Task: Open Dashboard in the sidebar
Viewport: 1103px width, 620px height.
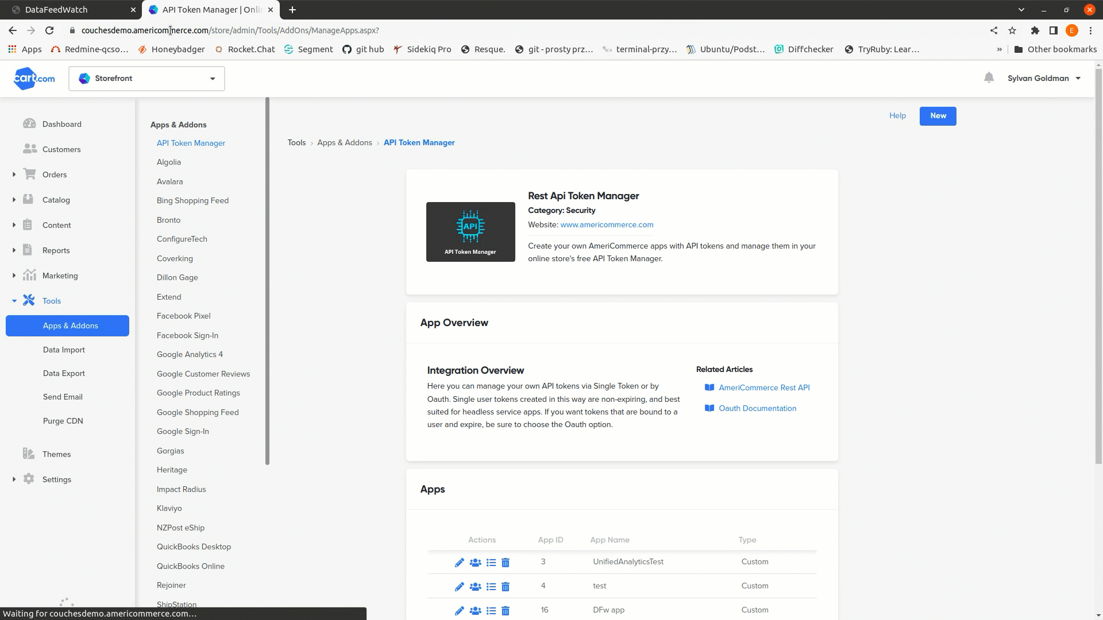Action: 61,124
